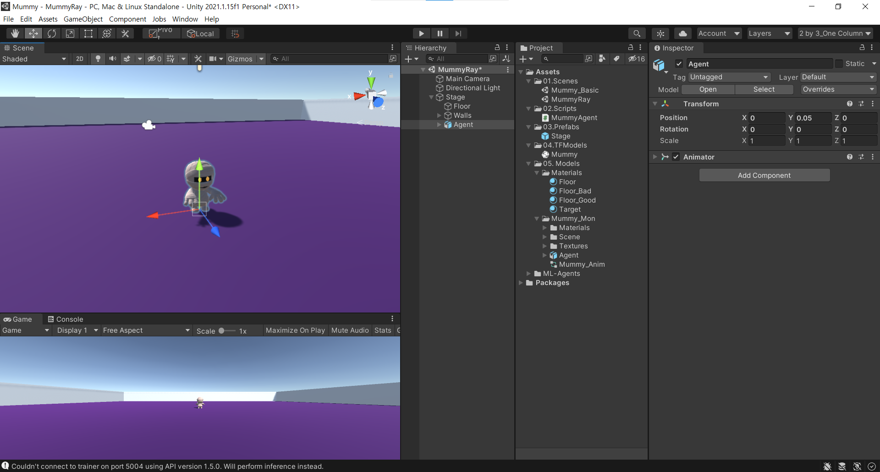Open collaborate services sun icon
The height and width of the screenshot is (472, 880).
pos(660,33)
